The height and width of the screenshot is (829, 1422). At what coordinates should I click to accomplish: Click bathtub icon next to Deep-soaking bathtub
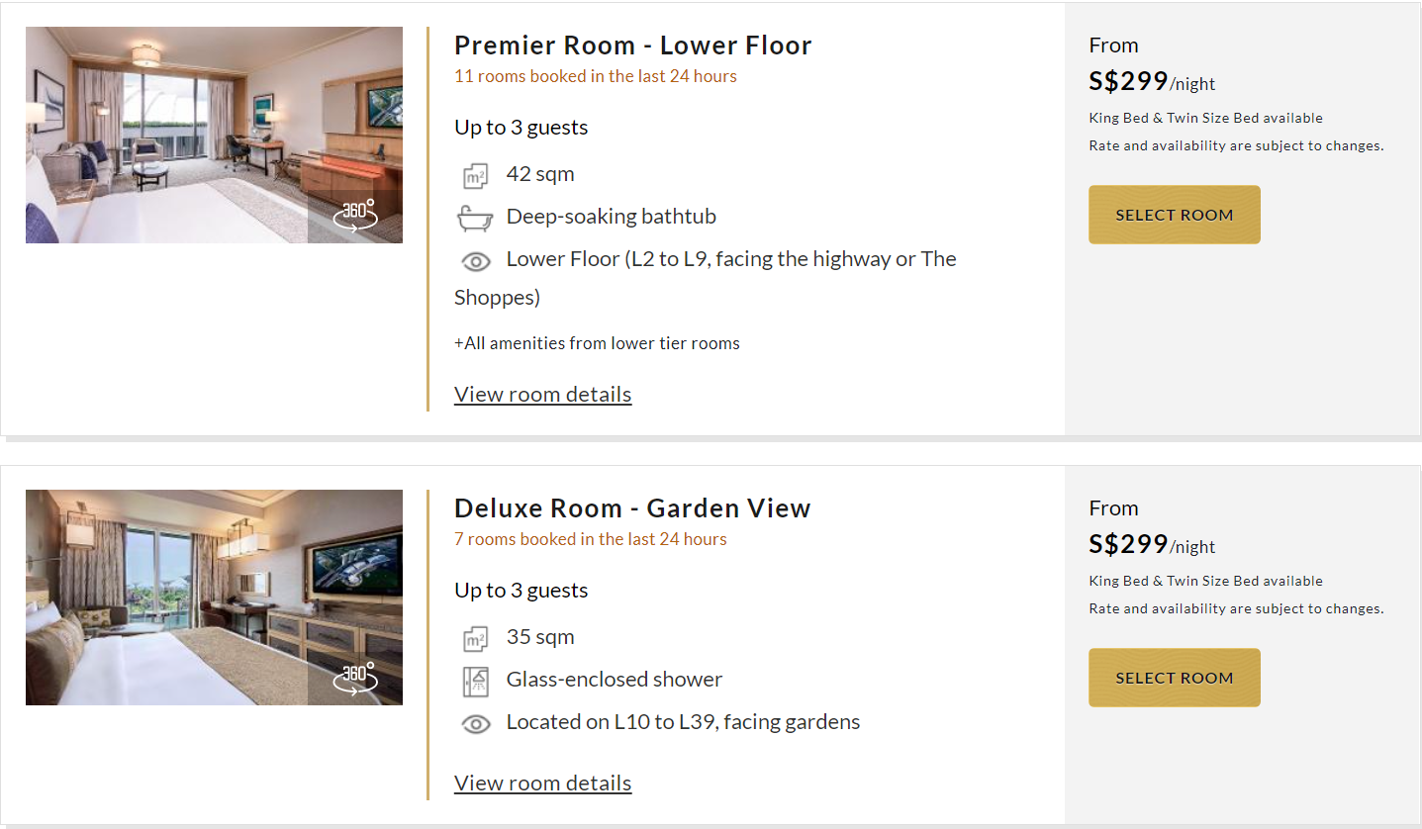[x=476, y=218]
